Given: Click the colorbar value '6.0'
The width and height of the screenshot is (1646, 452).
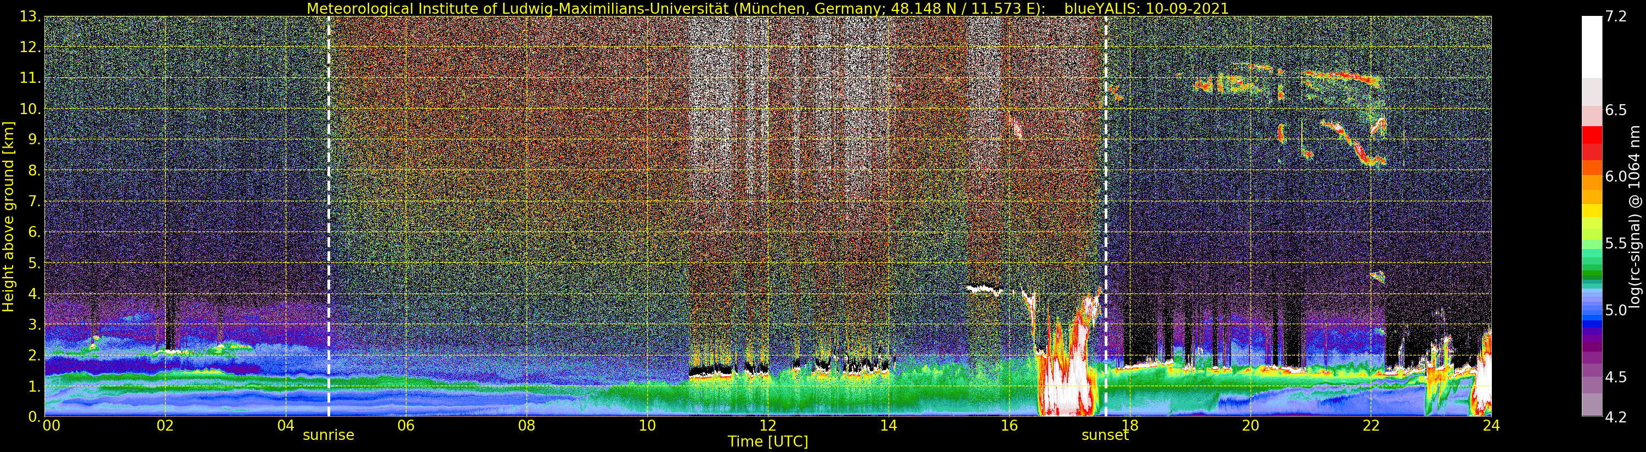Looking at the screenshot, I should point(1615,177).
